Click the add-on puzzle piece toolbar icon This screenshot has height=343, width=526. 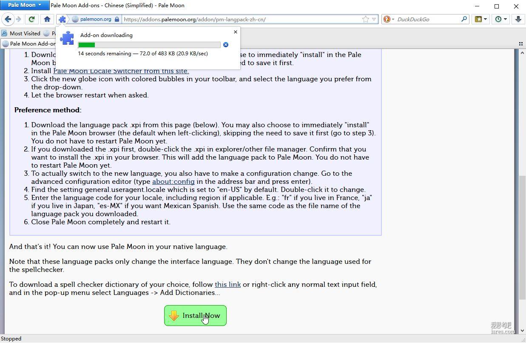coord(63,19)
